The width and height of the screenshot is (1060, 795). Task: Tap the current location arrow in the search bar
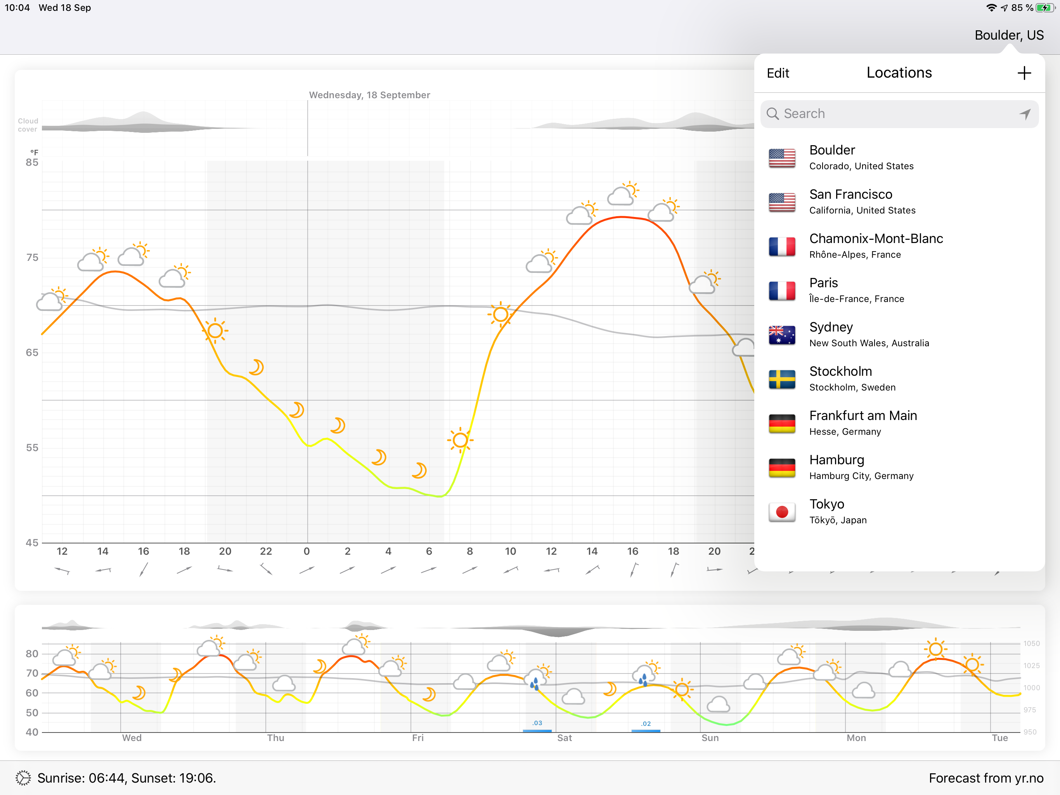1025,114
